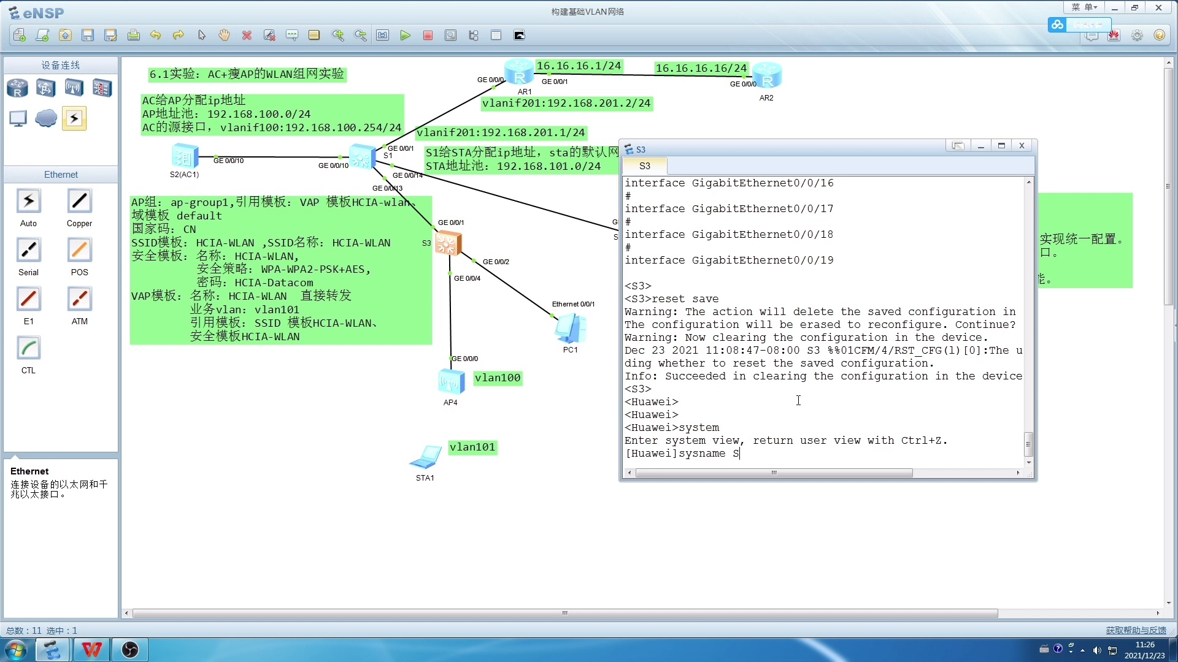Open the 菜单 dropdown menu
Screen dimensions: 1178x662
pos(1084,7)
